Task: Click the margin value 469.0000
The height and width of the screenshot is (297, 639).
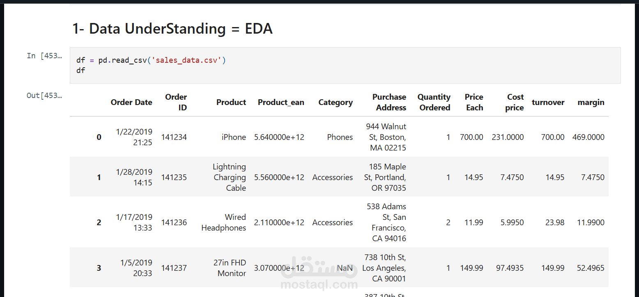Action: 588,137
